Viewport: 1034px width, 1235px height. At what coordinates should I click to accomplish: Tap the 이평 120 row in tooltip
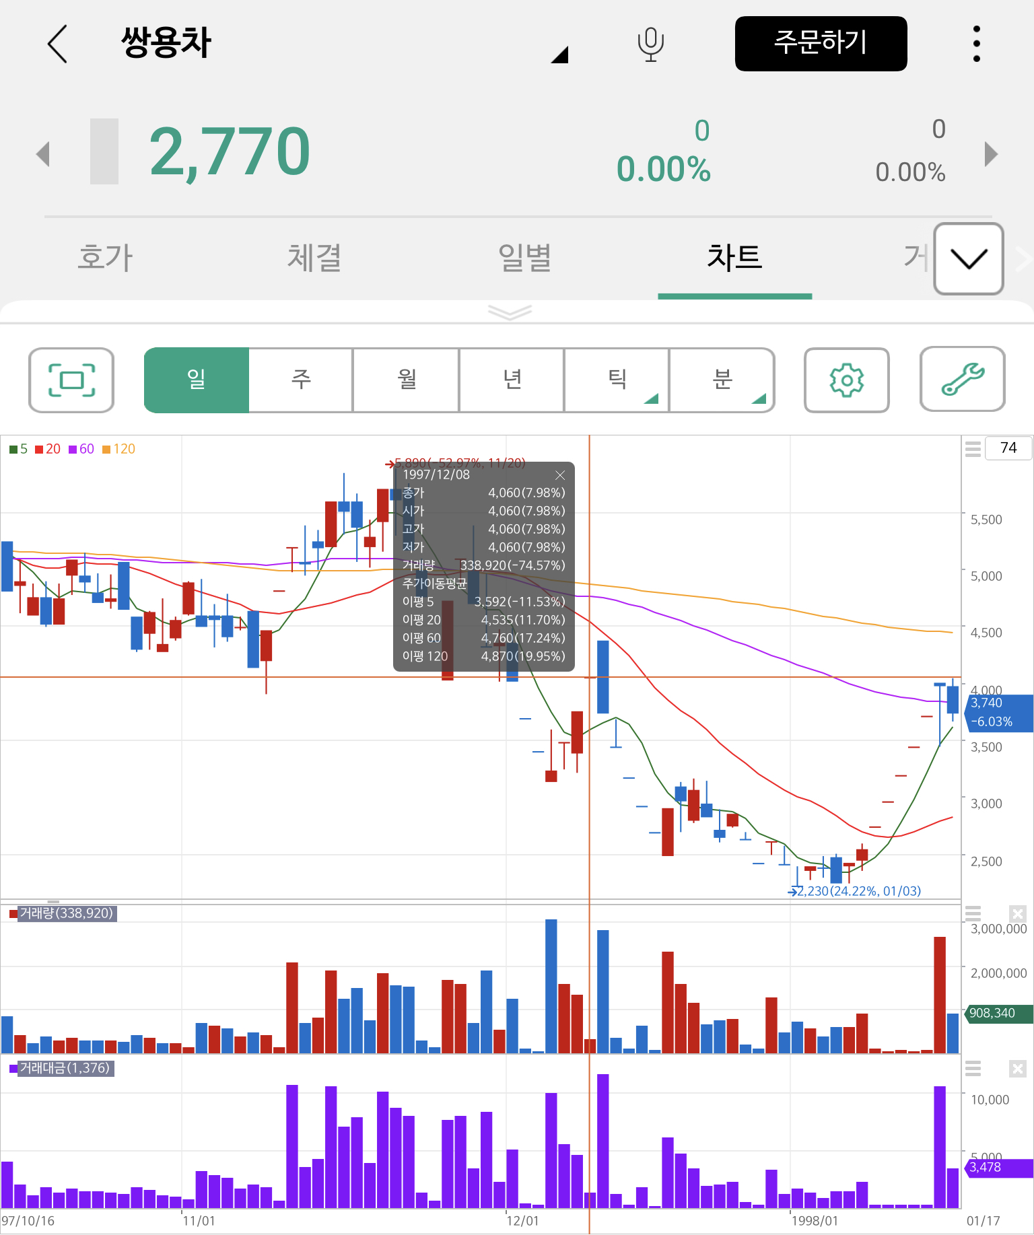pyautogui.click(x=484, y=656)
